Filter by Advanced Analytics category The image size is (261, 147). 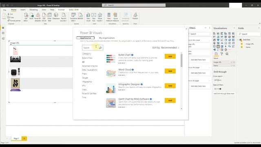click(90, 66)
